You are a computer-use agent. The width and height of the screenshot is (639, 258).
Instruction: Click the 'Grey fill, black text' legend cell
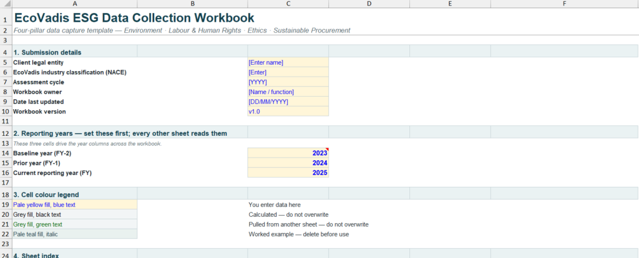coord(75,214)
